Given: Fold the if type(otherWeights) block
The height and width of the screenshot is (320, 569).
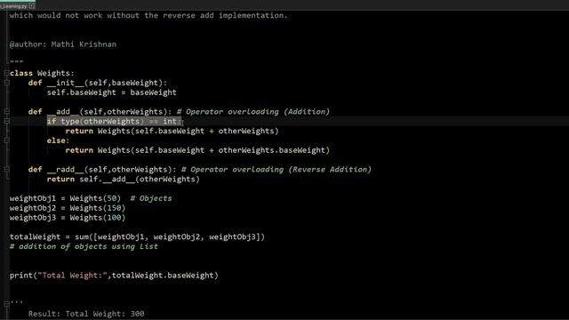Looking at the screenshot, I should (x=7, y=121).
